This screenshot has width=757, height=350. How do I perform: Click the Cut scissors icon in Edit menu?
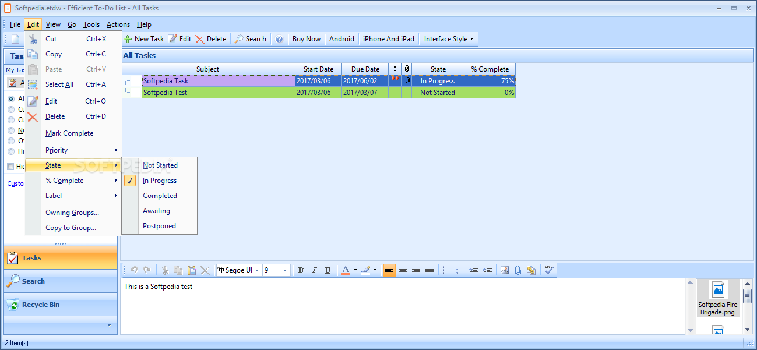point(33,39)
